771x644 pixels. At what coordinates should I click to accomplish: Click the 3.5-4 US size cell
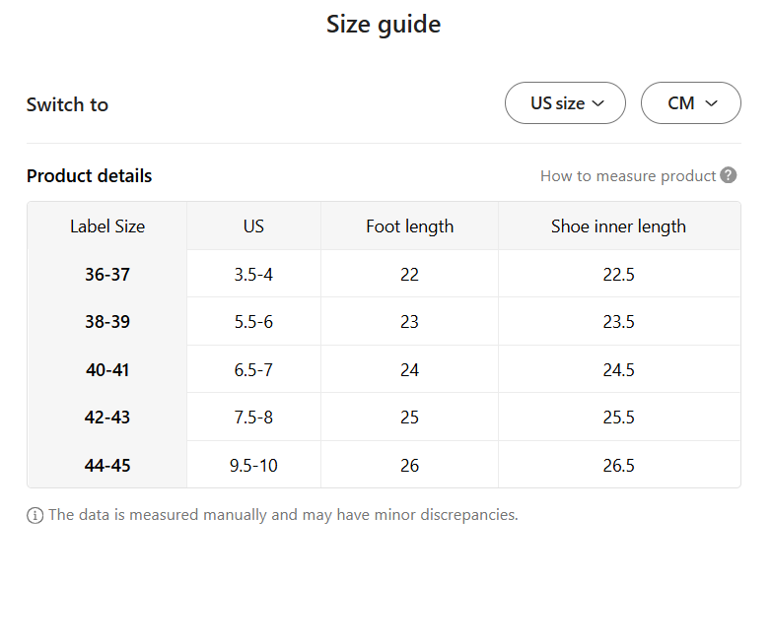[x=253, y=275]
